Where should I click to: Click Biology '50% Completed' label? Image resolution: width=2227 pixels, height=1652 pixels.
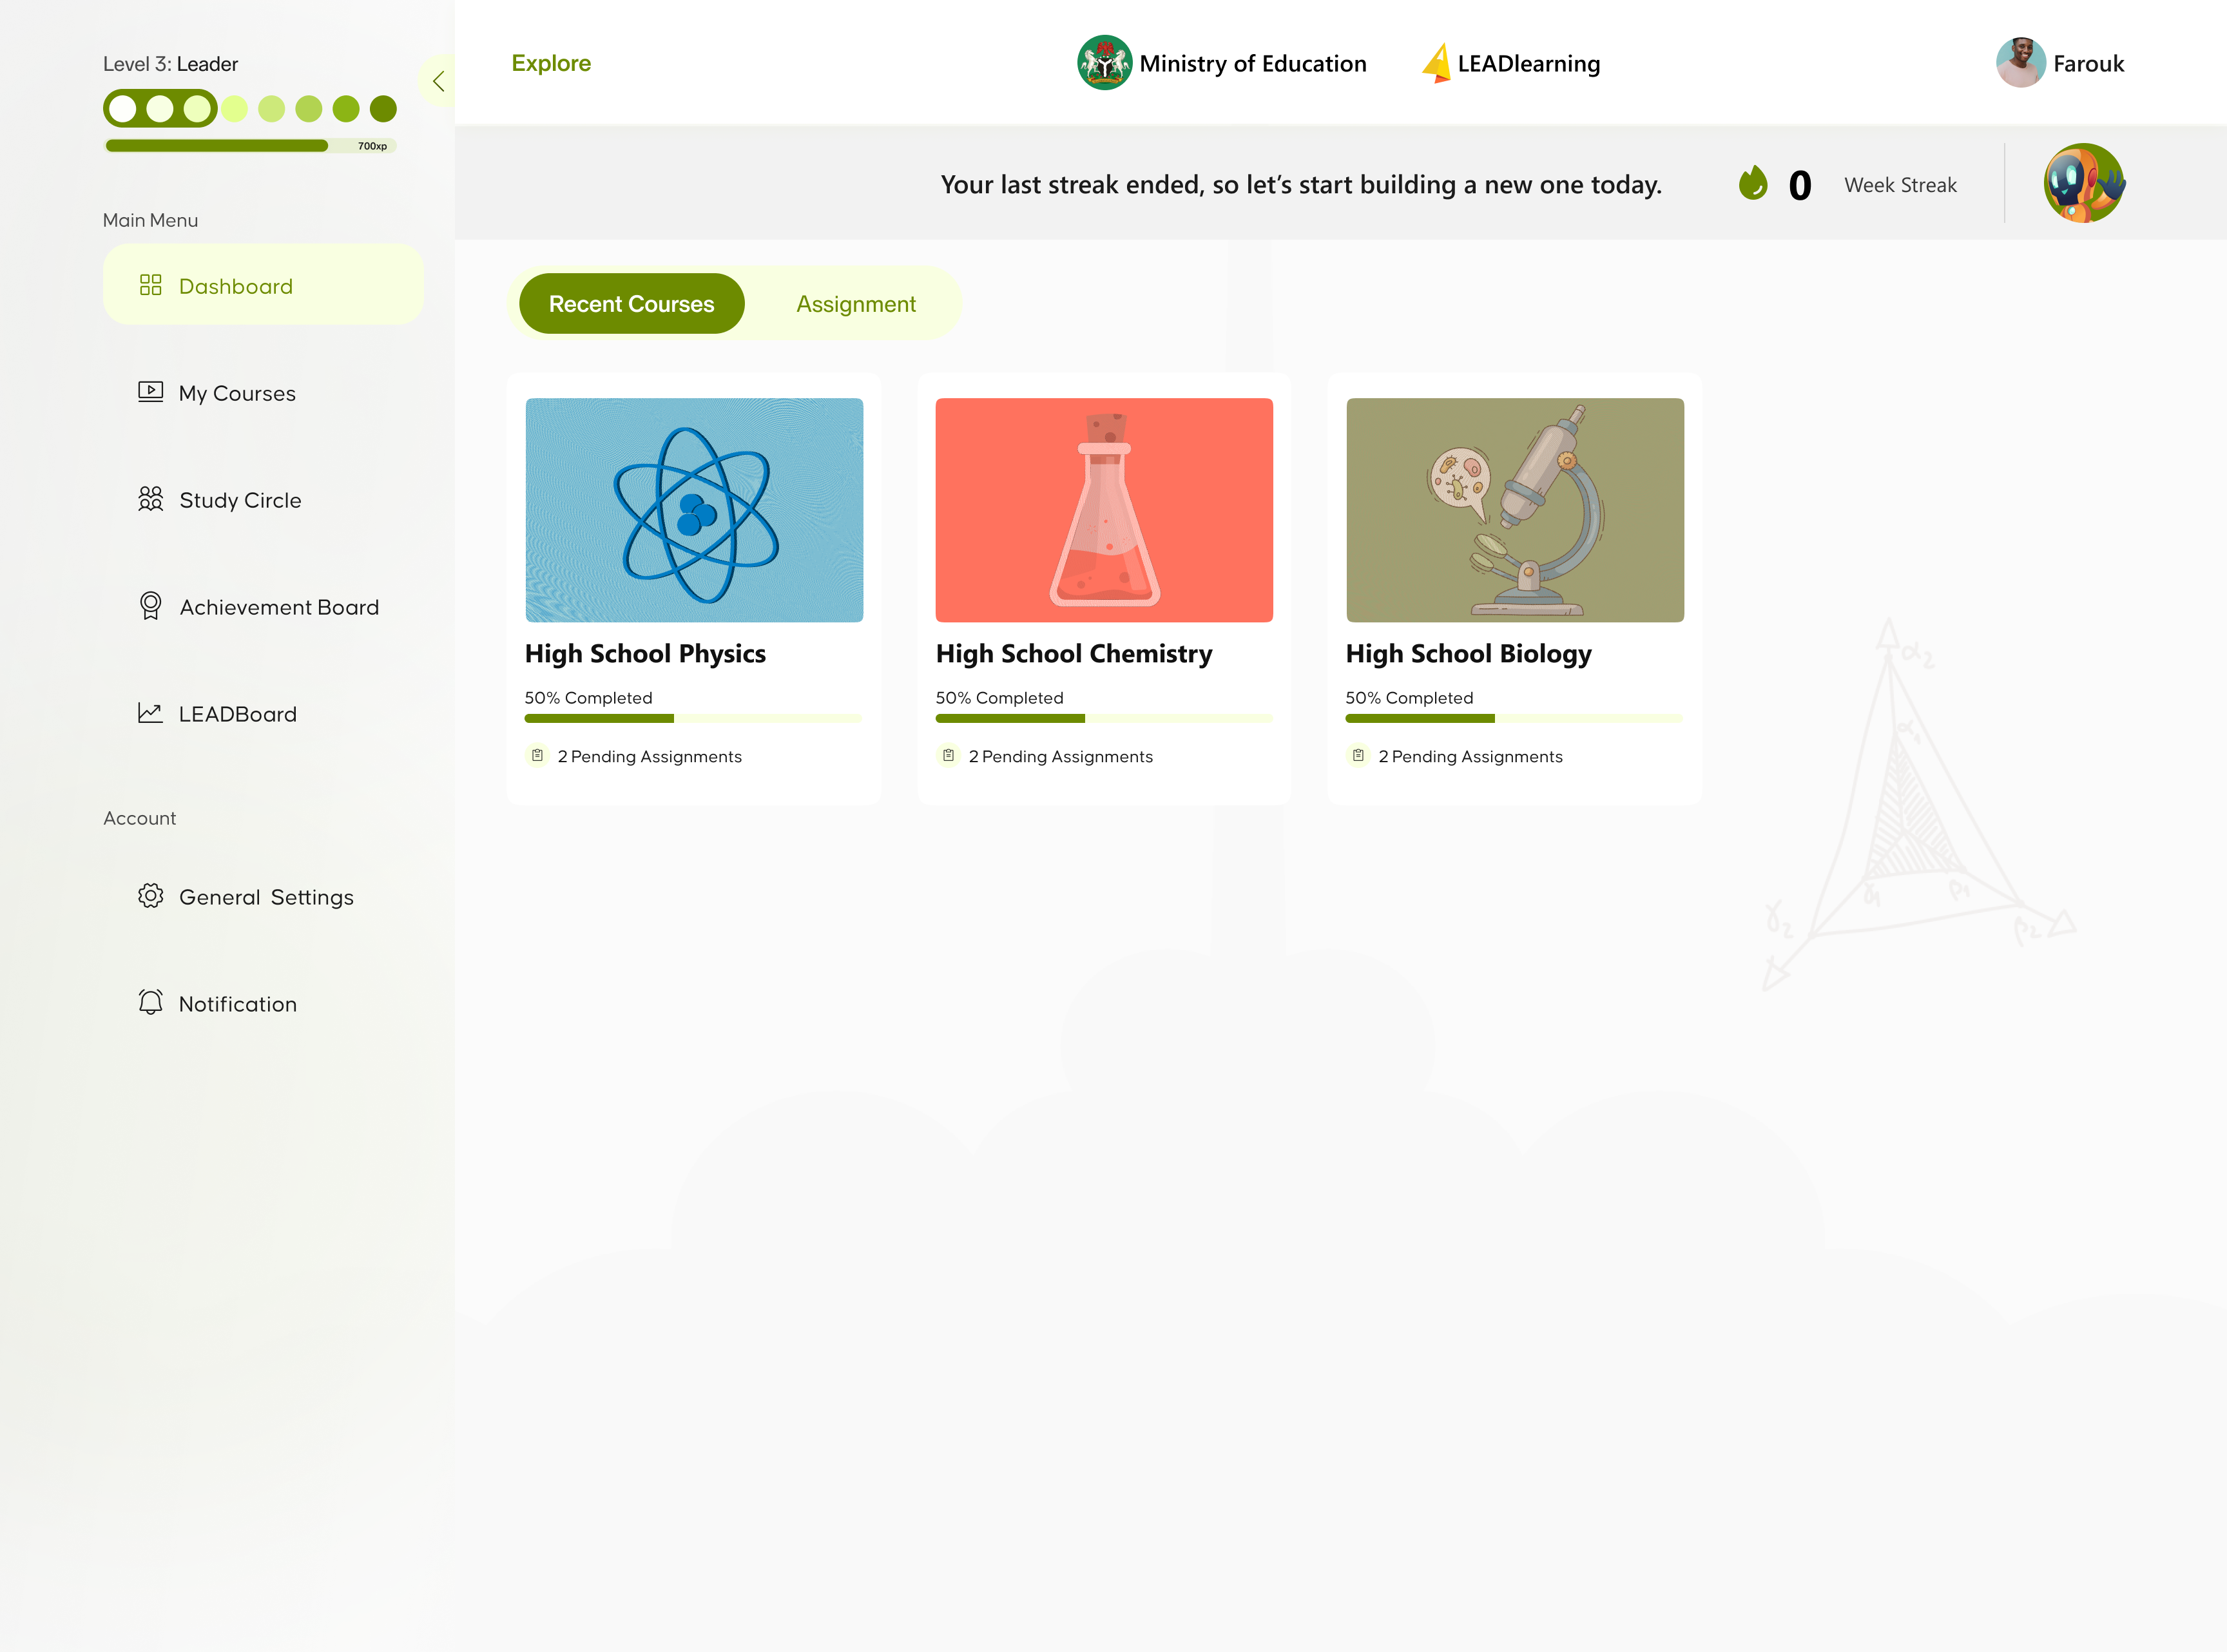[1409, 697]
